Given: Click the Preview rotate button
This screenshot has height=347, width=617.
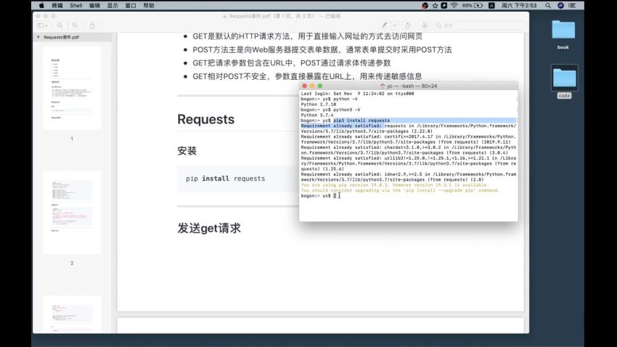Looking at the screenshot, I should click(x=408, y=25).
